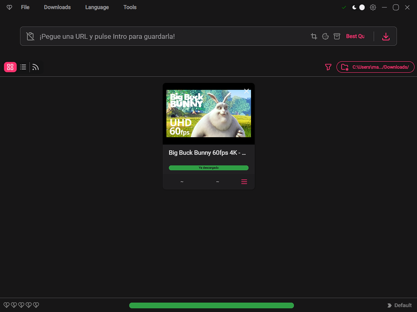
Task: Open the RSS feed icon
Action: tap(36, 67)
